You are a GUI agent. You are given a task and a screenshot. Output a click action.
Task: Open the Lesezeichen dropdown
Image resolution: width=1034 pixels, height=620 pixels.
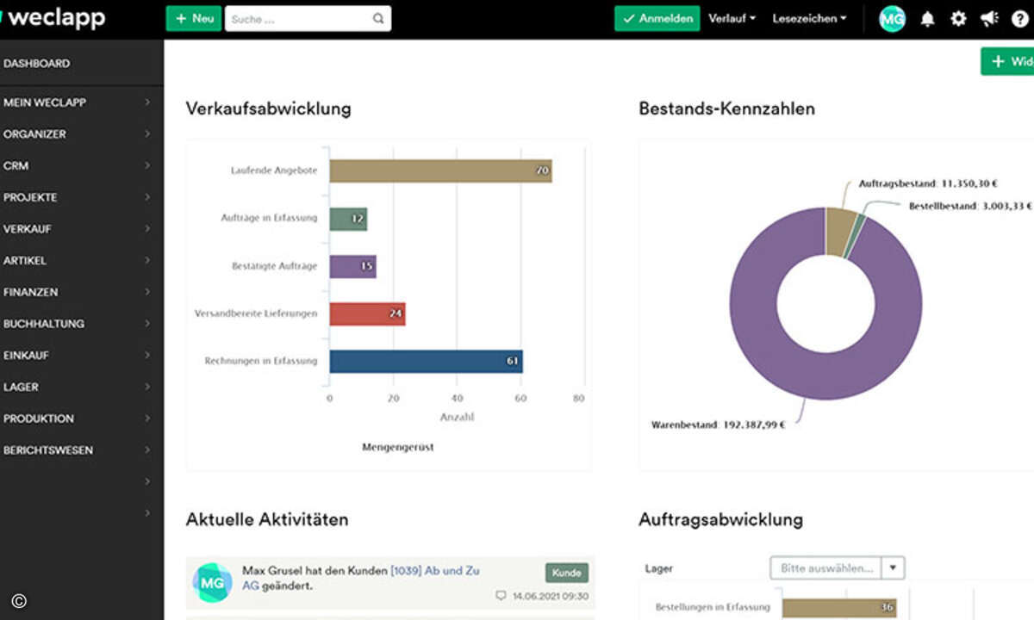click(809, 18)
